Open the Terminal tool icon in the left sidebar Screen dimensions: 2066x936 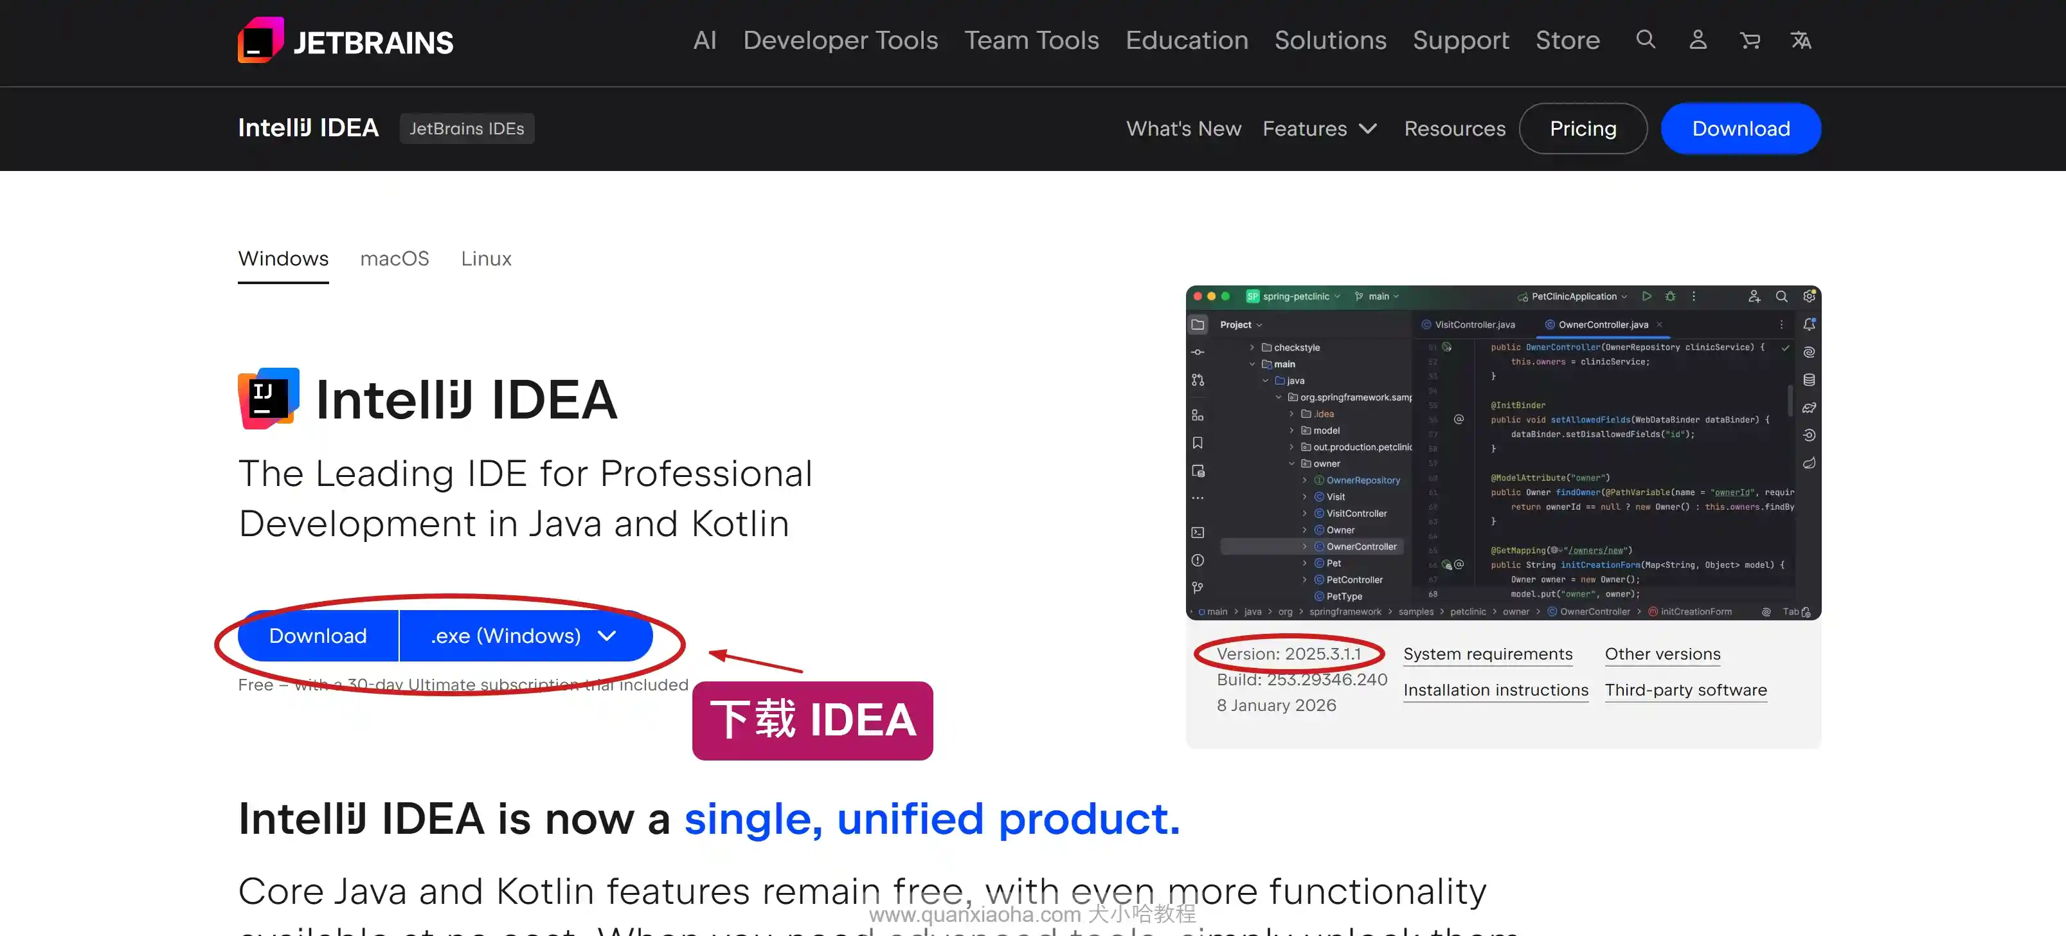pos(1198,532)
